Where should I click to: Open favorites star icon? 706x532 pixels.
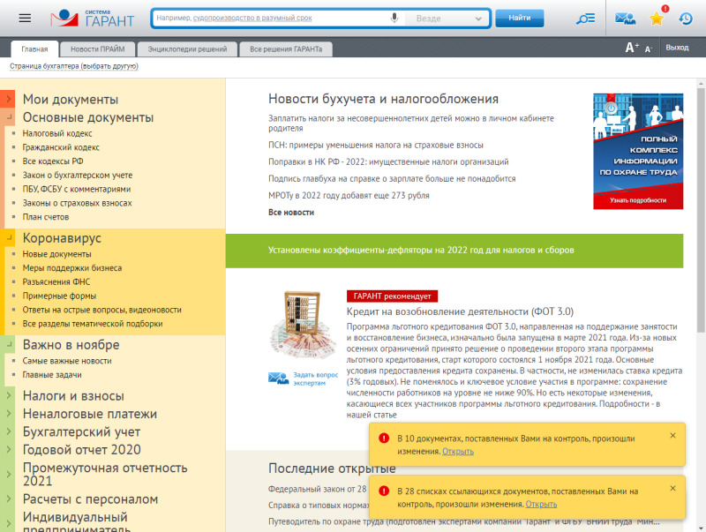(x=657, y=19)
